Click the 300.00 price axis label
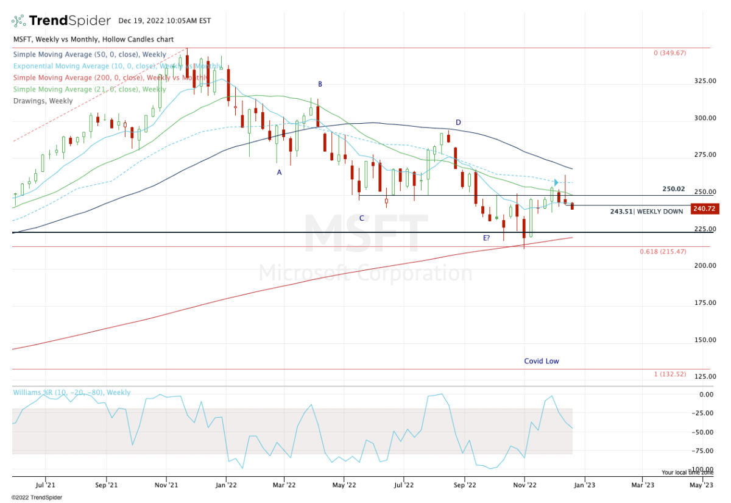Screen dimensions: 731x503 click(x=705, y=118)
